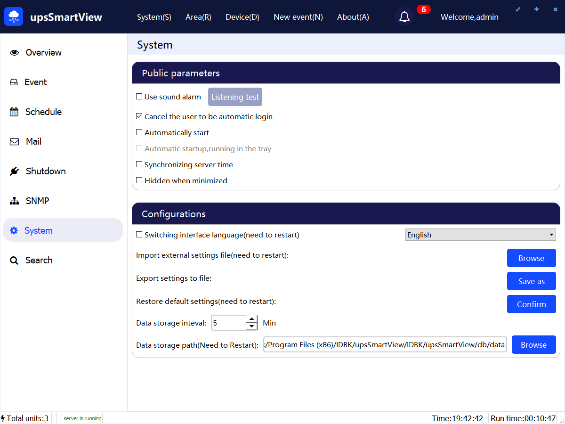565x424 pixels.
Task: Open the Device(D) menu
Action: point(242,17)
